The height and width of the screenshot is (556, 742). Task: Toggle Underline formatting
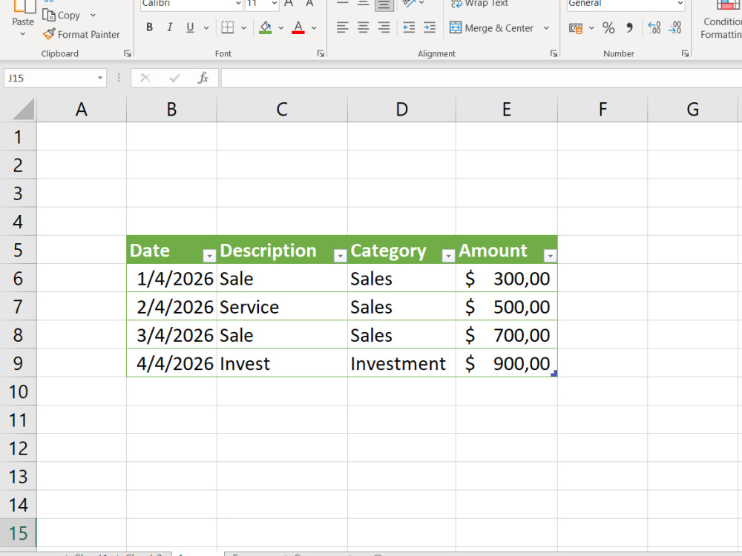click(190, 27)
